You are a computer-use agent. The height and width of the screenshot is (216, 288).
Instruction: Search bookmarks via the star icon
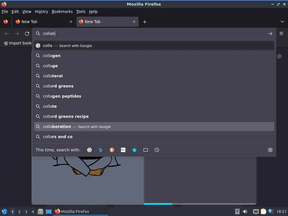coord(134,150)
